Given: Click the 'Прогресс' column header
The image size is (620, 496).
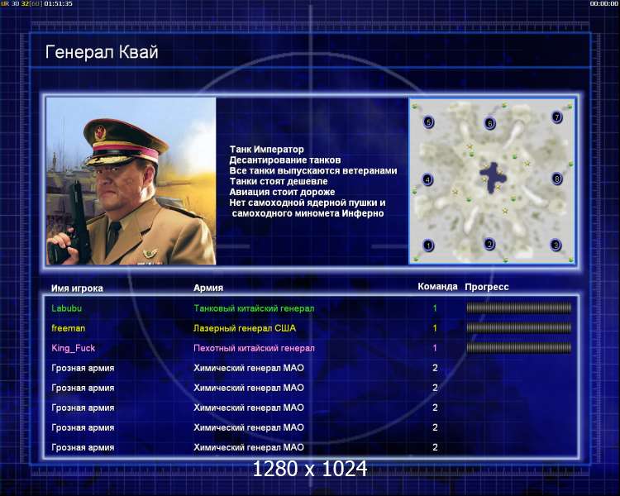Looking at the screenshot, I should (487, 287).
